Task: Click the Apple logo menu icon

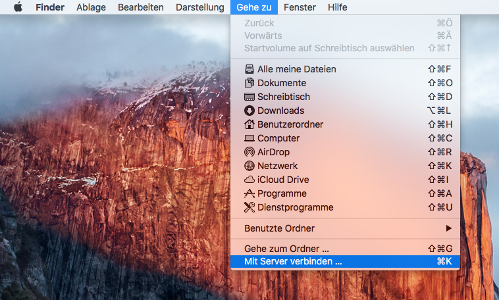Action: tap(18, 7)
